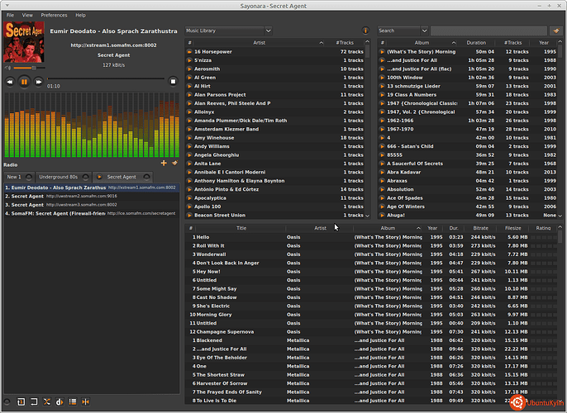The height and width of the screenshot is (413, 567).
Task: Select track Champagne Supernova
Action: pos(370,332)
